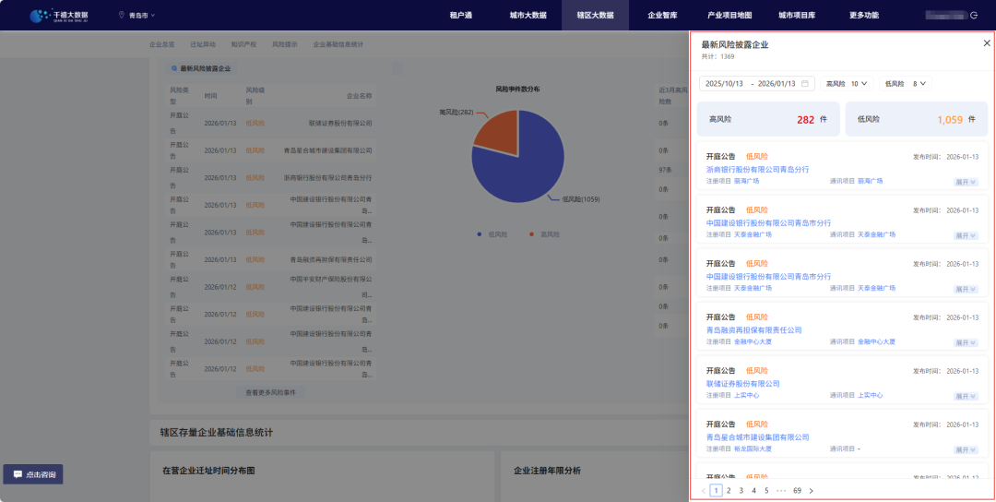
Task: Expand 展开 on 青岛星合城市建设集团有限公司 card
Action: (966, 449)
